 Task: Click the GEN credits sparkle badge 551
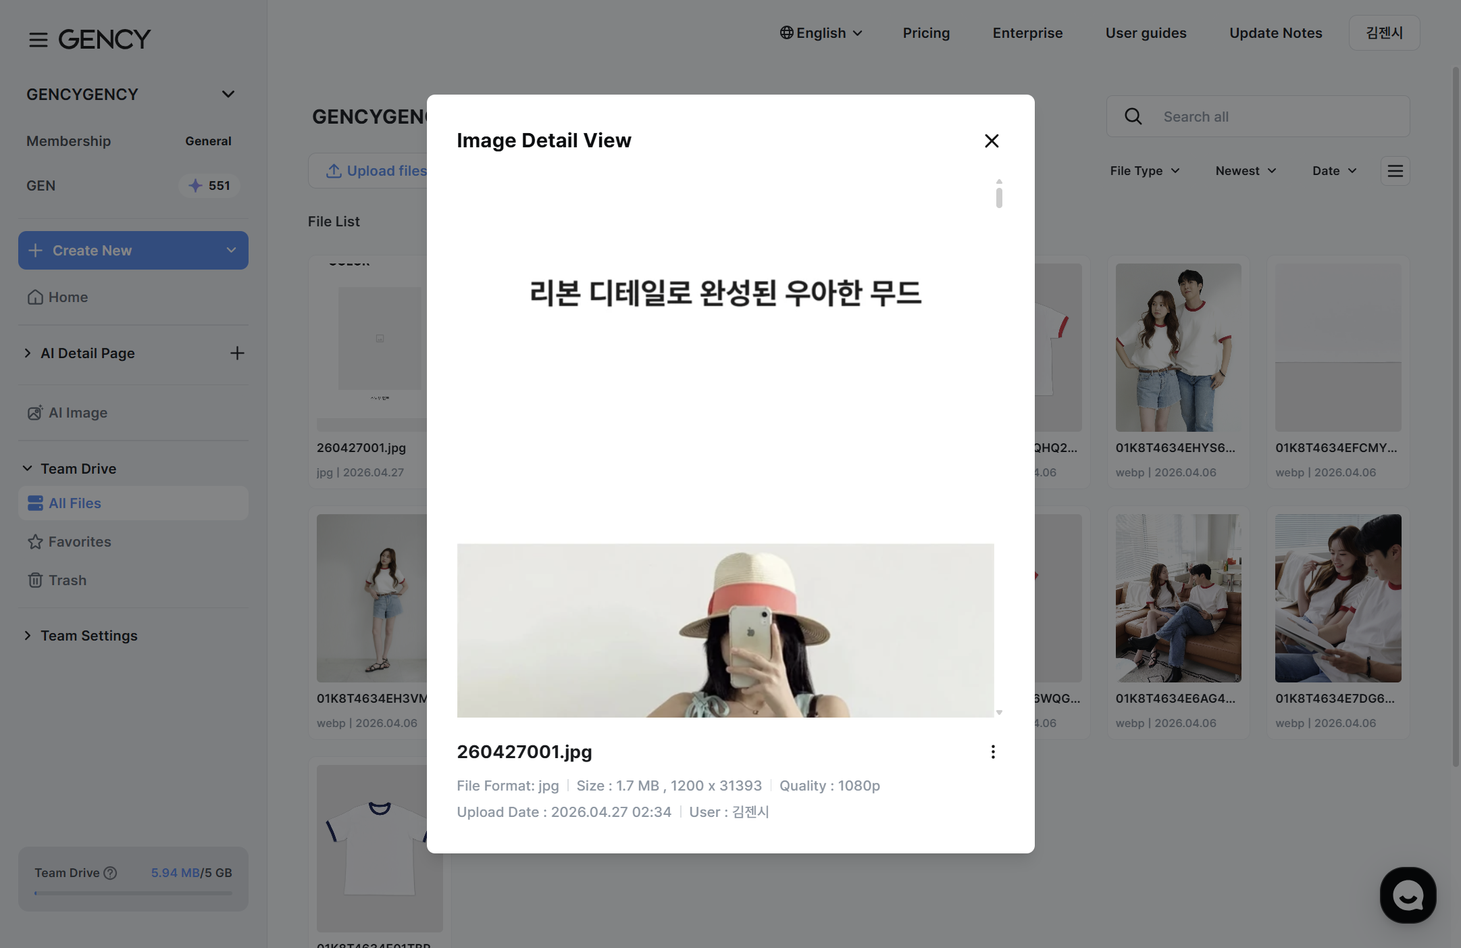pyautogui.click(x=209, y=186)
